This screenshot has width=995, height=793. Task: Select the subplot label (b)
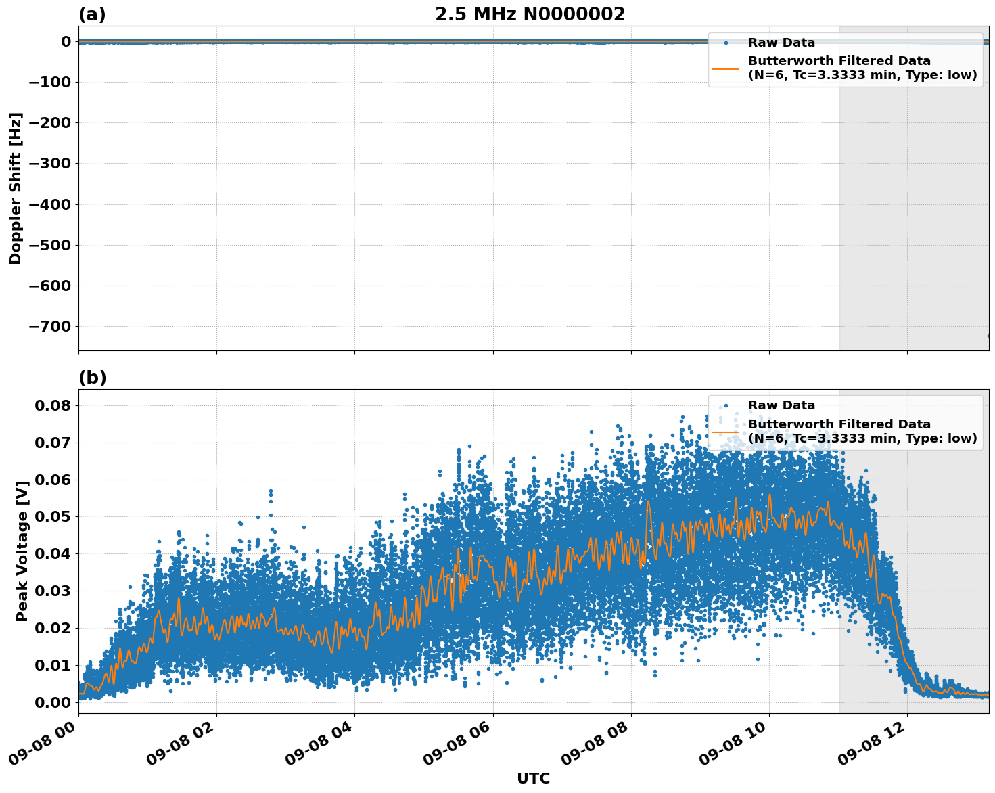[x=92, y=378]
